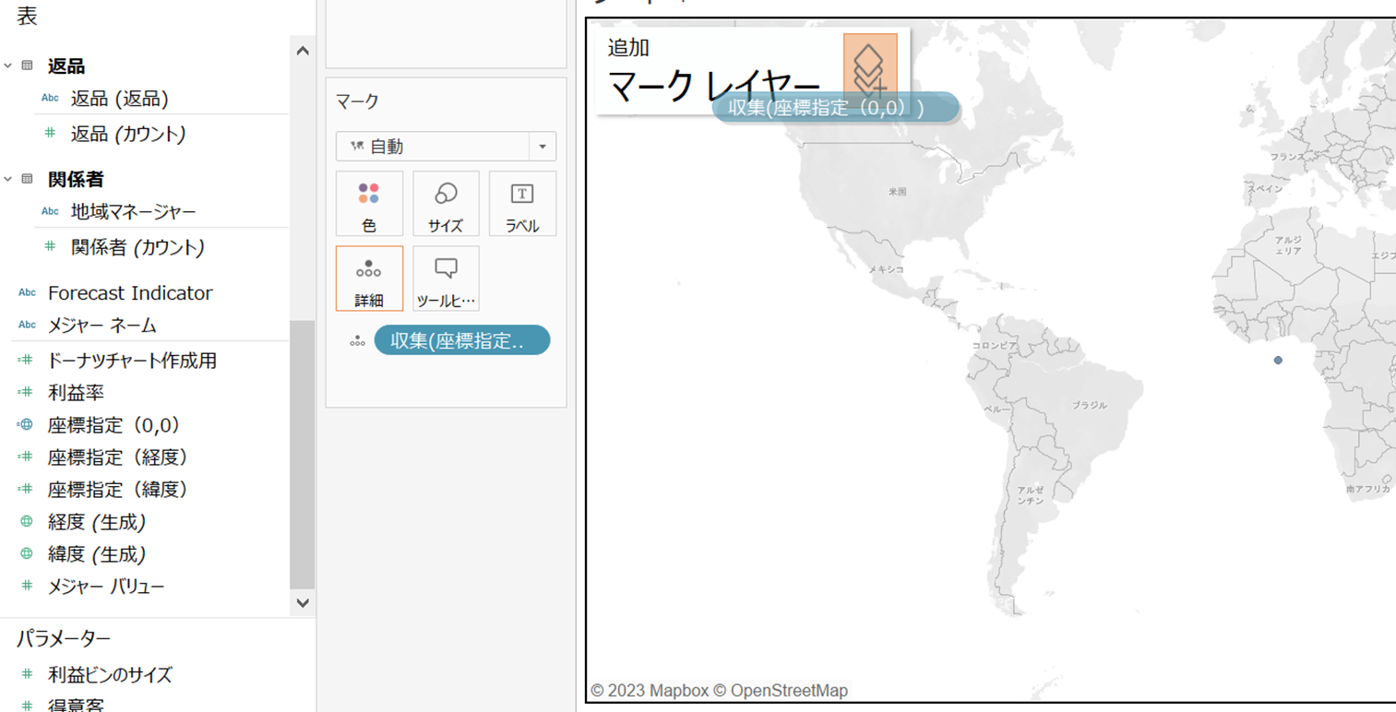
Task: Select the 利益率 field
Action: [76, 393]
